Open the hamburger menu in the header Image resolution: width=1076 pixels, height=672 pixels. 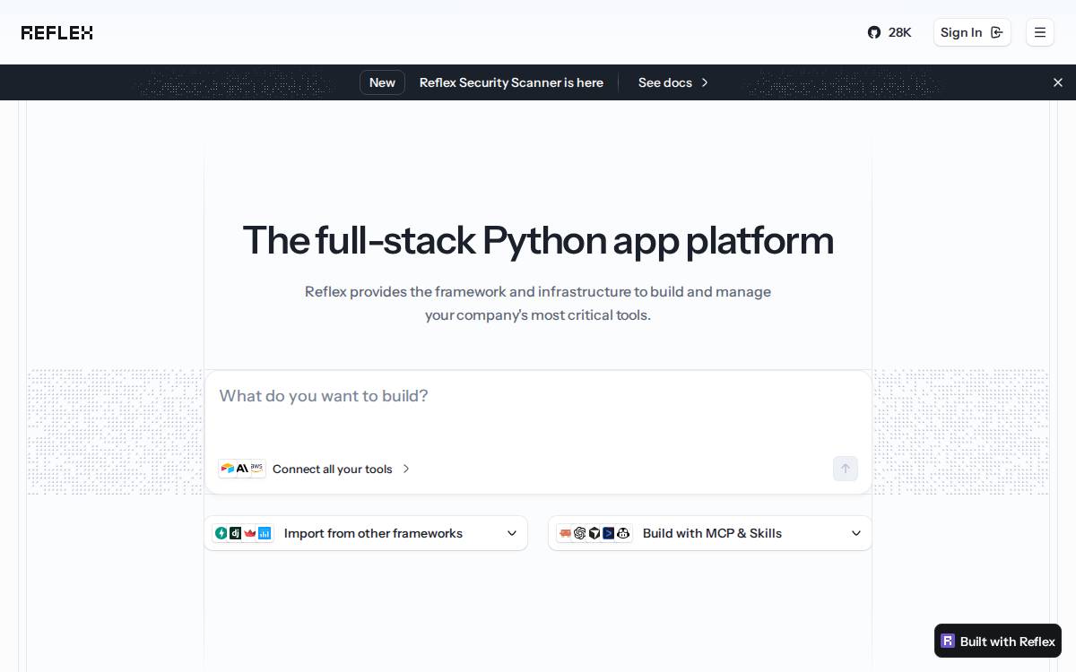point(1040,32)
